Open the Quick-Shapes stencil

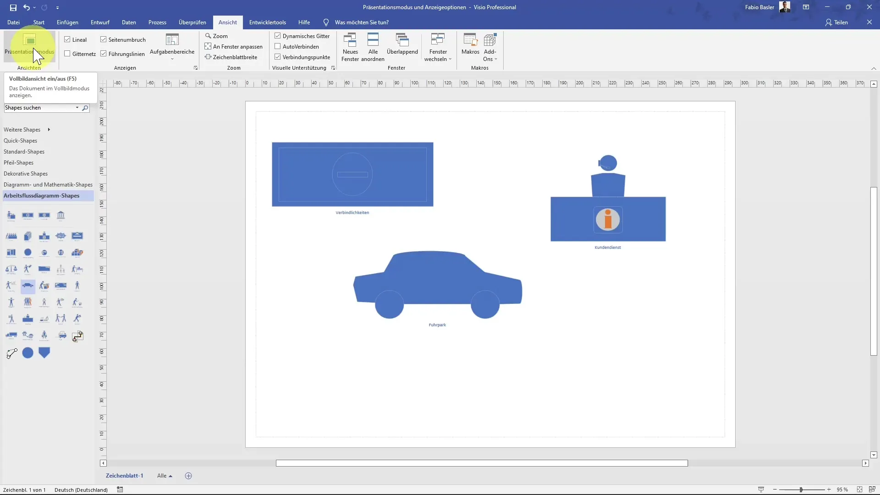click(20, 141)
